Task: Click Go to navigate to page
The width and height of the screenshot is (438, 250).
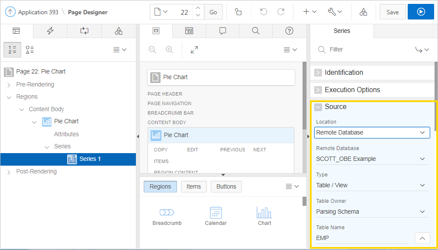Action: tap(213, 12)
